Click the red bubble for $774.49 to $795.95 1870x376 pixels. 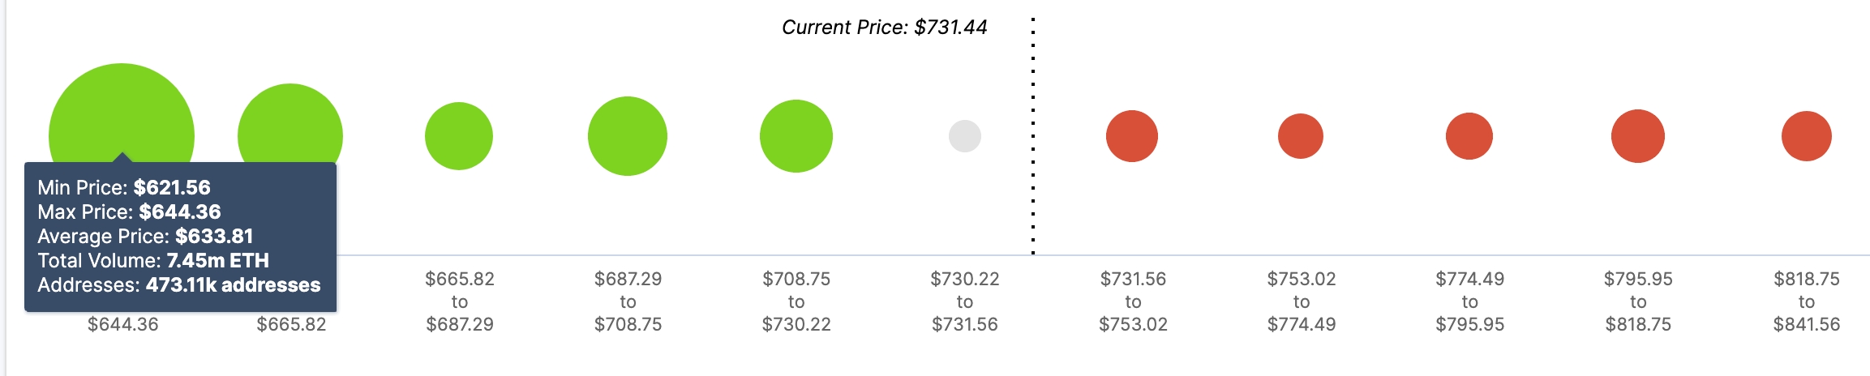[x=1469, y=136]
